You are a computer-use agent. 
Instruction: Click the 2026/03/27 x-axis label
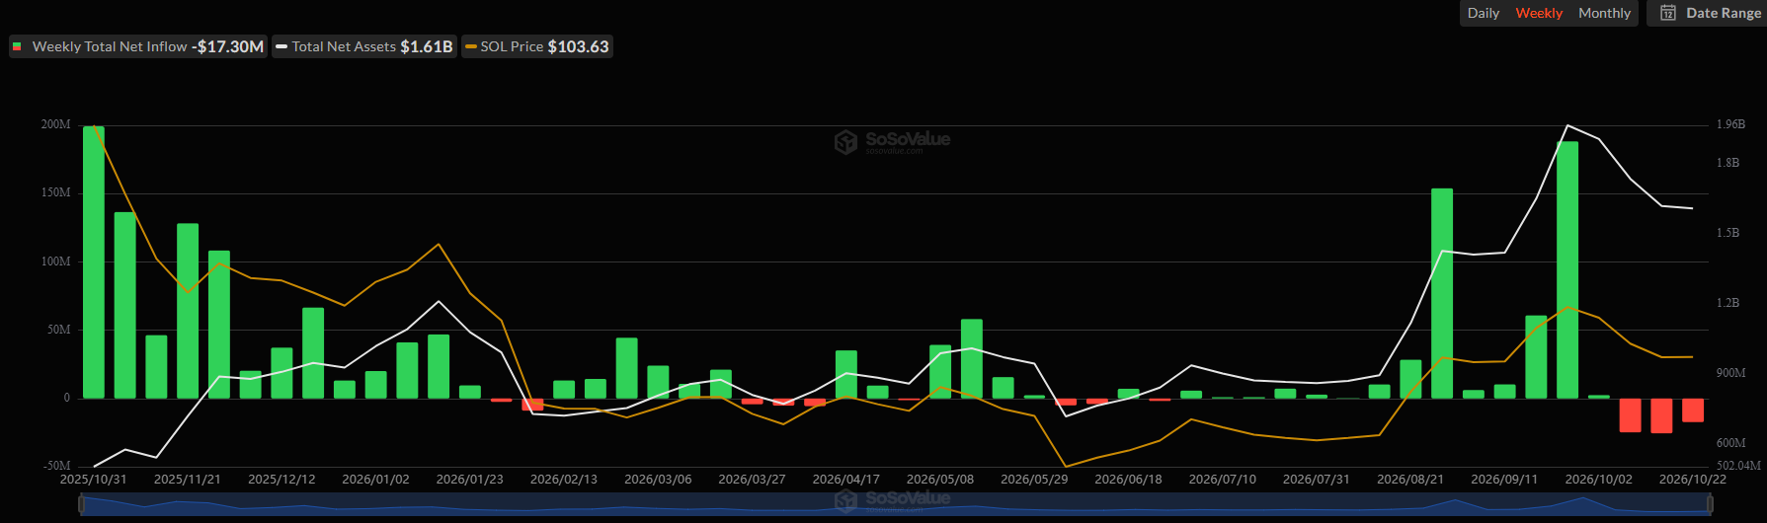pos(752,480)
